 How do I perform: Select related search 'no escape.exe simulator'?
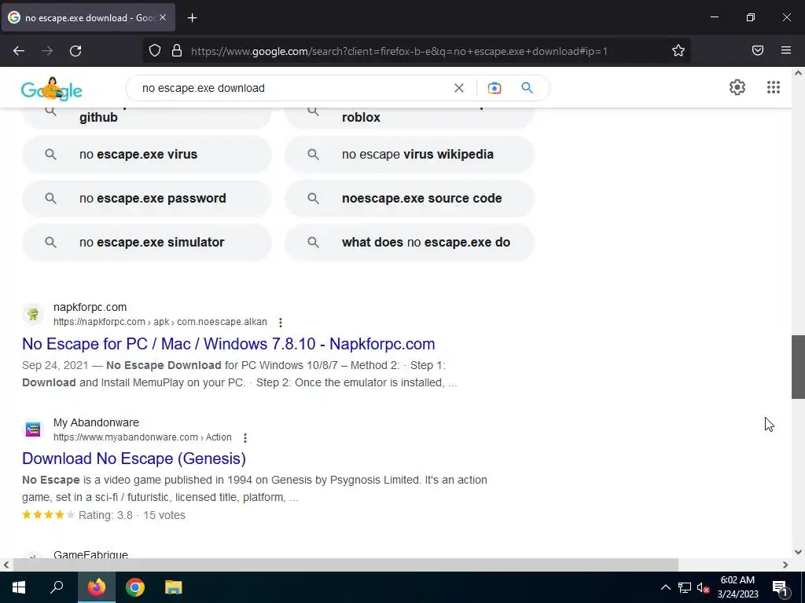(x=147, y=243)
